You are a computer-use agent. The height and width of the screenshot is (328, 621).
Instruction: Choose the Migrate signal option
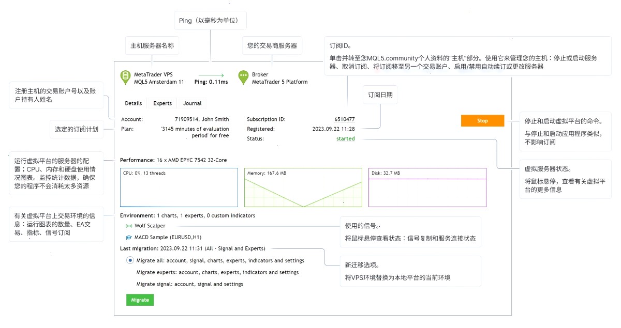189,284
